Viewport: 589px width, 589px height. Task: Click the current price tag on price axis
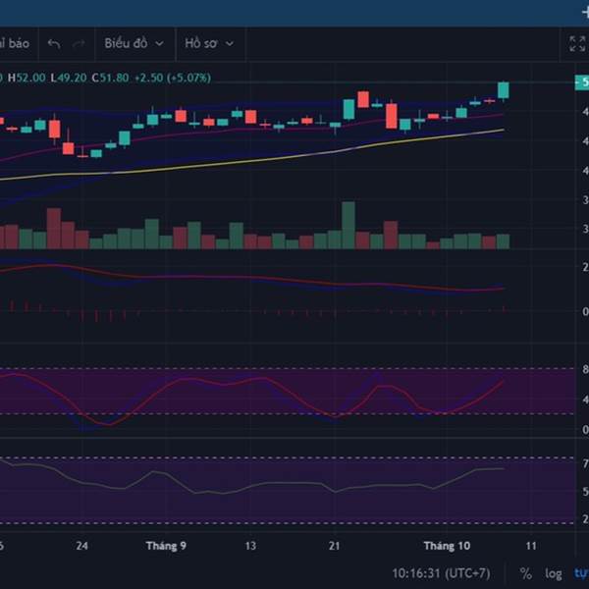(582, 82)
